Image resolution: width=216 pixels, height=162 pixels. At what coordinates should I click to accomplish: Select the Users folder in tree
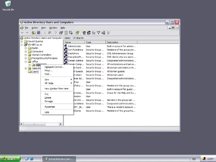35,72
